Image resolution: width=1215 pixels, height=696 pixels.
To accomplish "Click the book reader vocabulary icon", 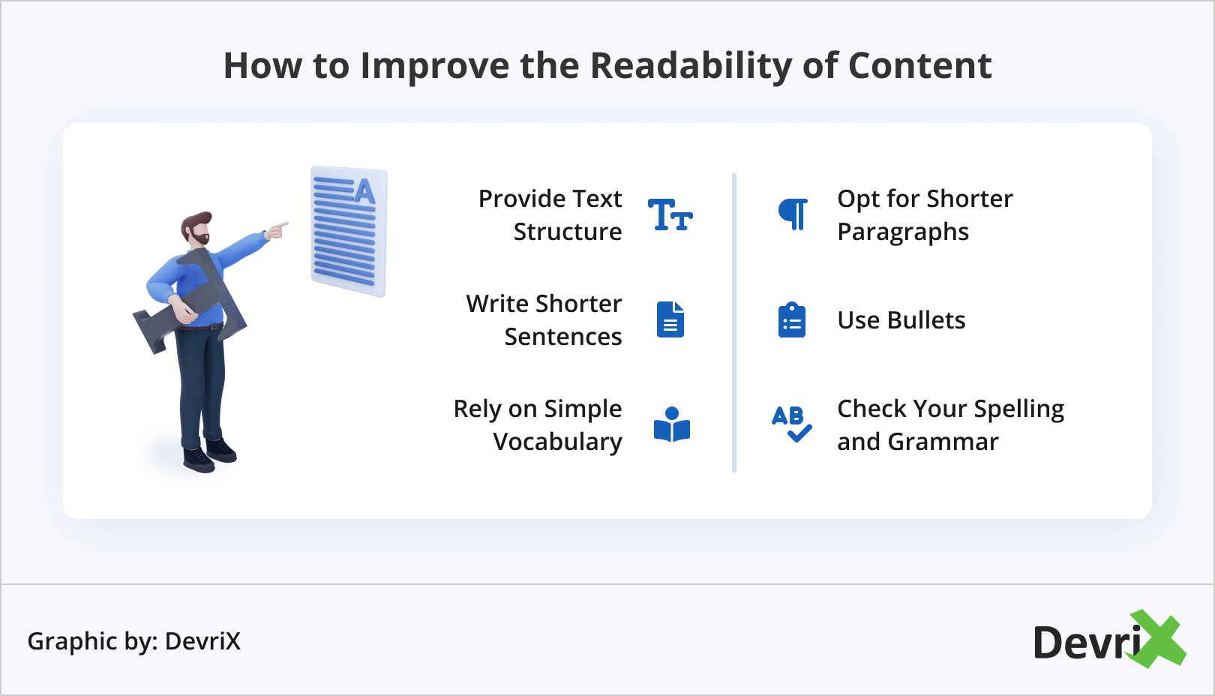I will [x=671, y=425].
